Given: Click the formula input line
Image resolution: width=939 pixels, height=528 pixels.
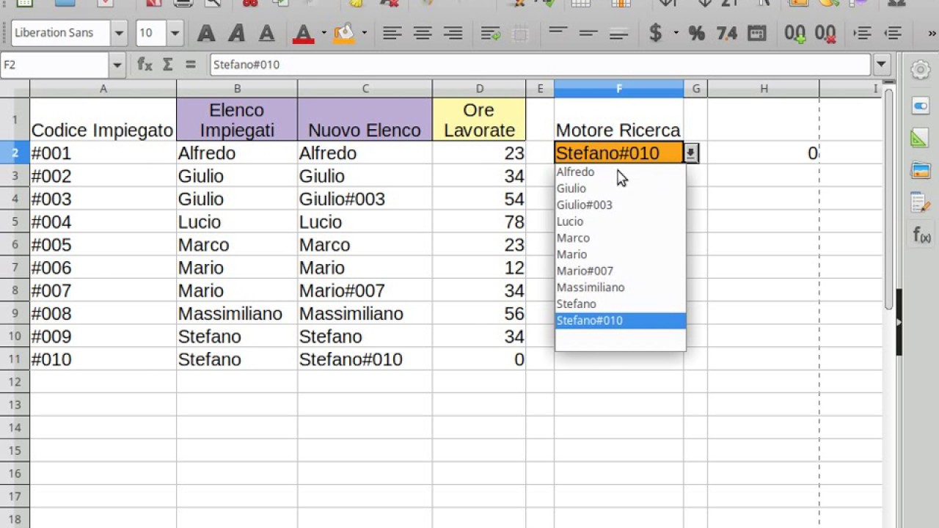Looking at the screenshot, I should (541, 65).
